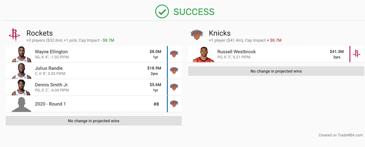Image resolution: width=365 pixels, height=147 pixels.
Task: Open Julius Randle's player photo
Action: click(x=21, y=71)
